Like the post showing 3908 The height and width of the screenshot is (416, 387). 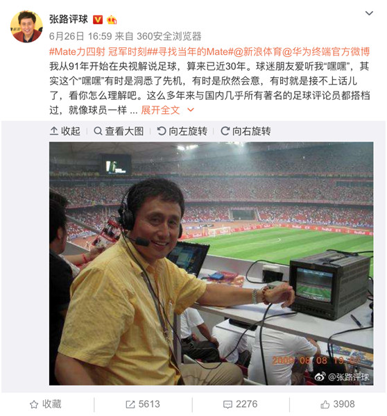[x=338, y=404]
